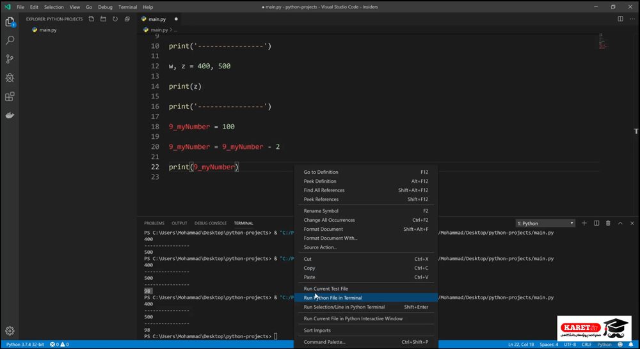Click main.py in the breadcrumb
Screen dimensions: 640x349
(159, 30)
